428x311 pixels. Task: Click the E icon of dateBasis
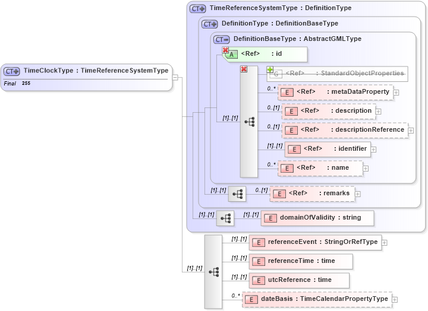coord(251,300)
